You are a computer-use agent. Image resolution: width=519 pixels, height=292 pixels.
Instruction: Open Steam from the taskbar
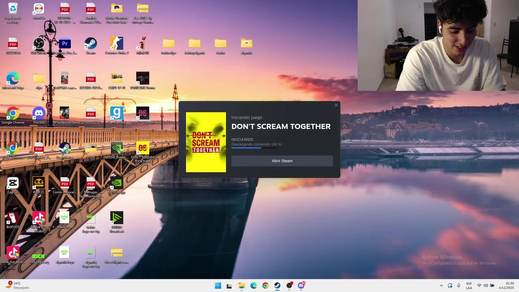[277, 286]
